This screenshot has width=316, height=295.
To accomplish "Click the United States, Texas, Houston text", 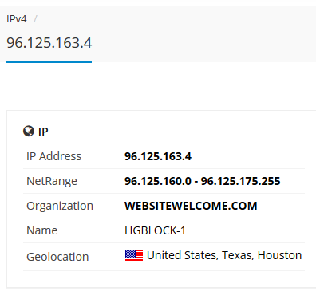I will pos(224,255).
